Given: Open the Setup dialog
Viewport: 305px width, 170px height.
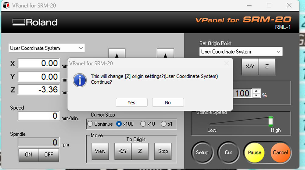Looking at the screenshot, I should pyautogui.click(x=202, y=153).
